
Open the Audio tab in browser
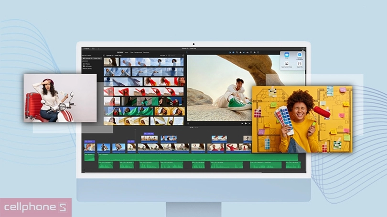[128, 52]
